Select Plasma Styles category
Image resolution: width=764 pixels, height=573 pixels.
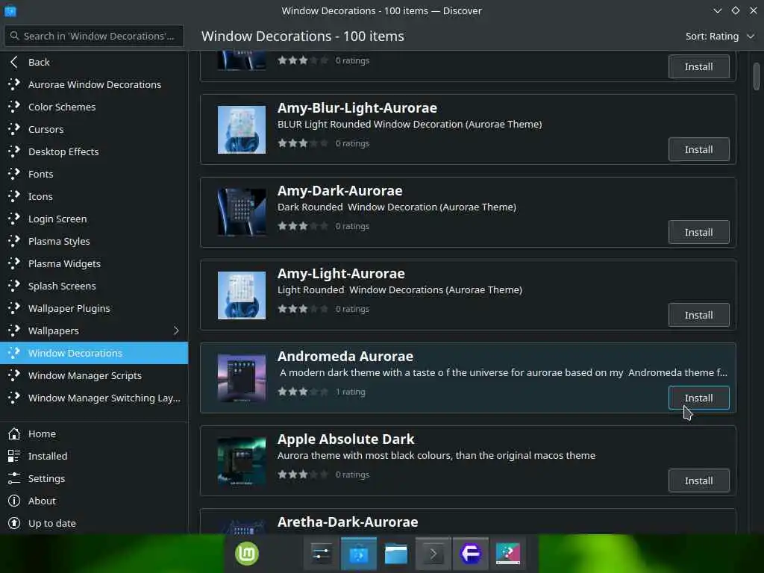(x=94, y=241)
